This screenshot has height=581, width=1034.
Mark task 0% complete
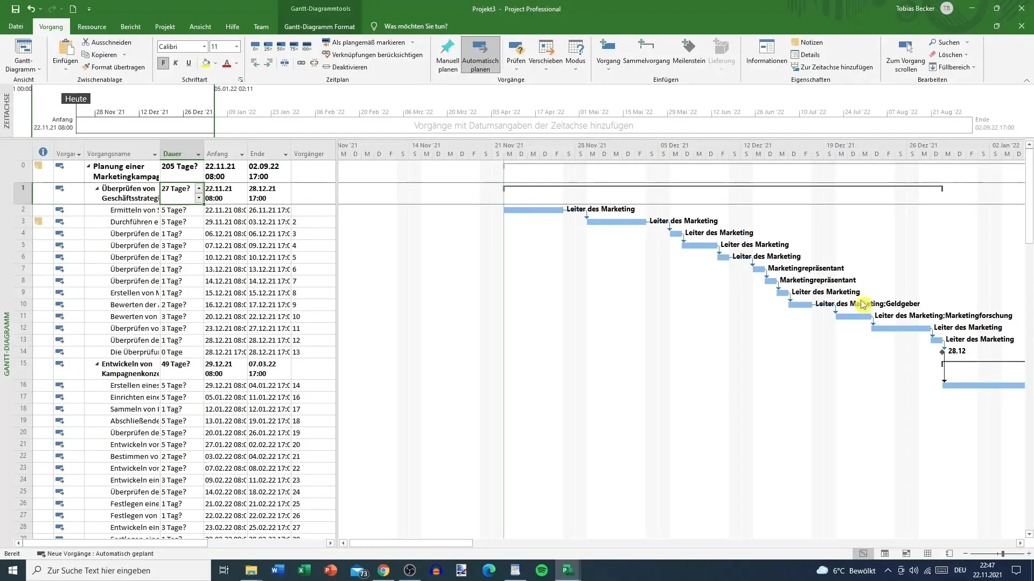(255, 46)
